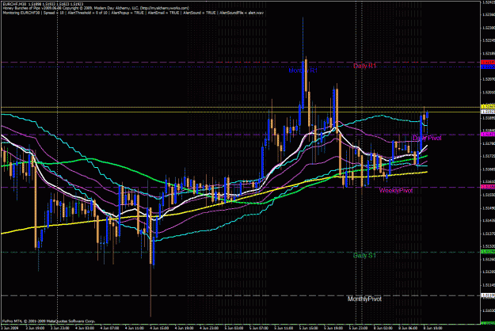495x331 pixels.
Task: Select the MonthlyPivot label
Action: [364, 299]
